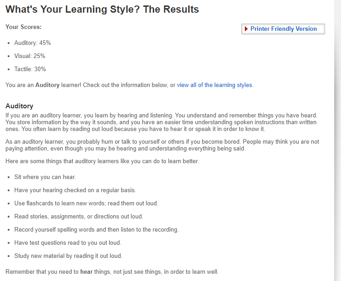Click the 'Study new material by reading' tip

pos(68,256)
